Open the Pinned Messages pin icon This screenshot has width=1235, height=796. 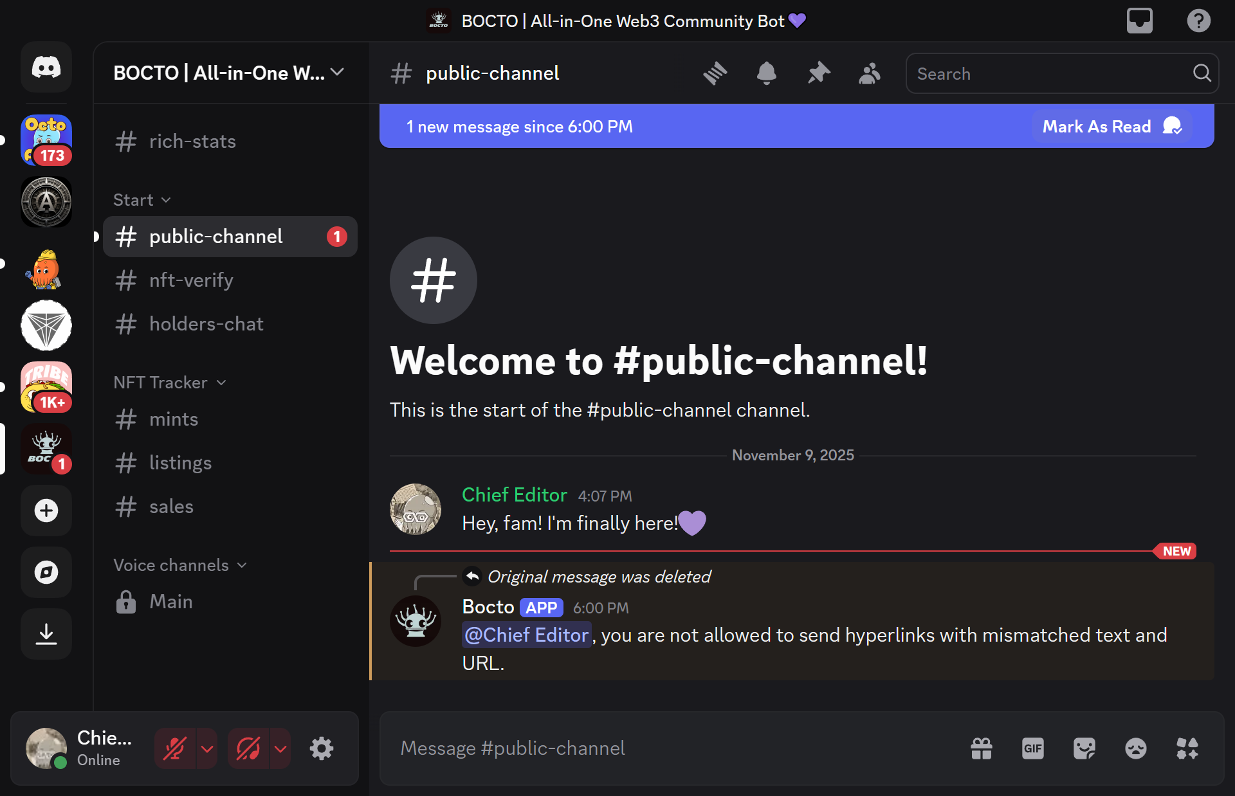coord(818,73)
